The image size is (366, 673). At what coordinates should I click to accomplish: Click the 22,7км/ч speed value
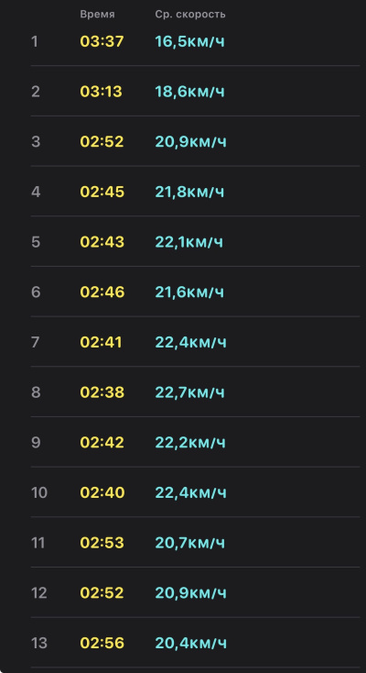tap(189, 392)
